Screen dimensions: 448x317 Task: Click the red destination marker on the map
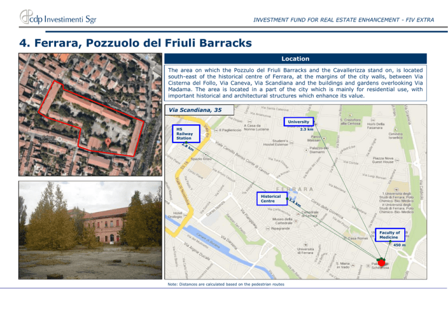pyautogui.click(x=381, y=263)
